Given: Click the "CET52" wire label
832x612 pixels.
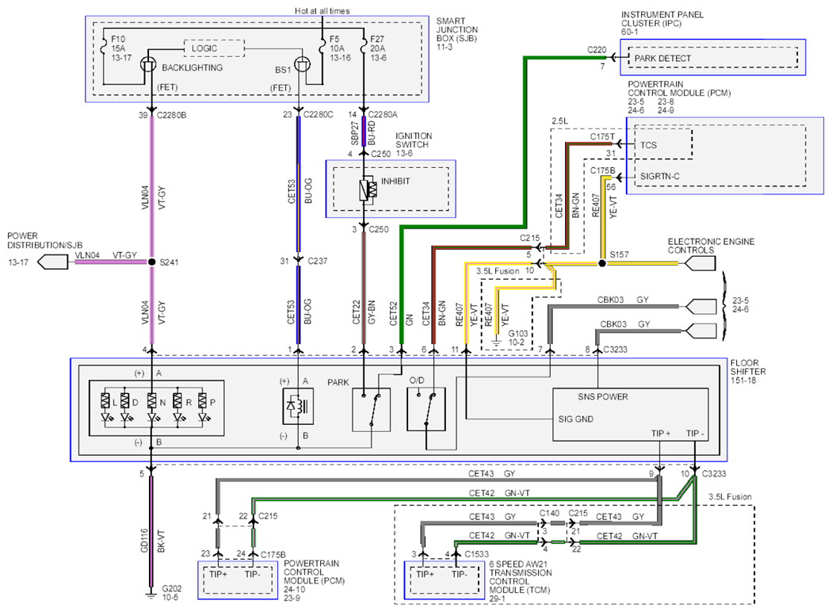Looking at the screenshot, I should [x=393, y=314].
